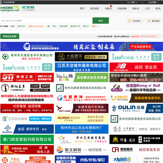Open 红航智能 诚招销售 banner
163x163 pixels.
[x=27, y=108]
